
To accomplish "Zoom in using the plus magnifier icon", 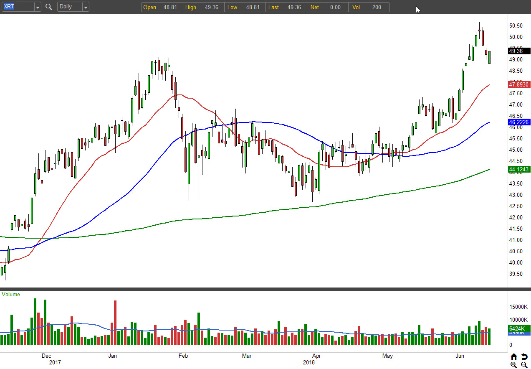I will point(513,365).
